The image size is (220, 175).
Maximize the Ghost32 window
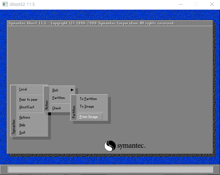point(196,4)
